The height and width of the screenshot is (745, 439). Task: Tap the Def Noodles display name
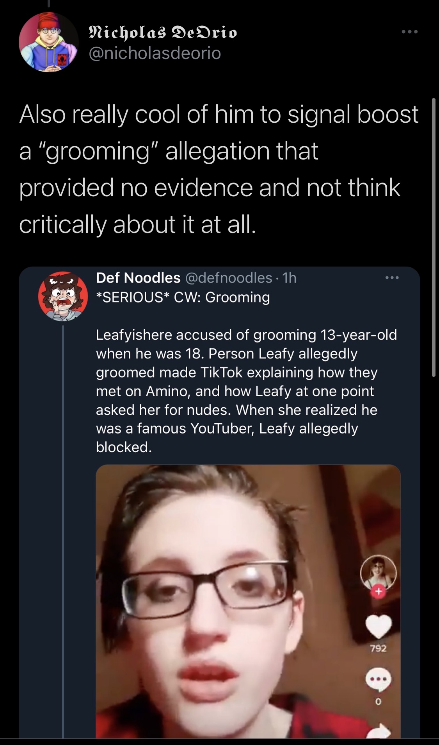pyautogui.click(x=138, y=278)
